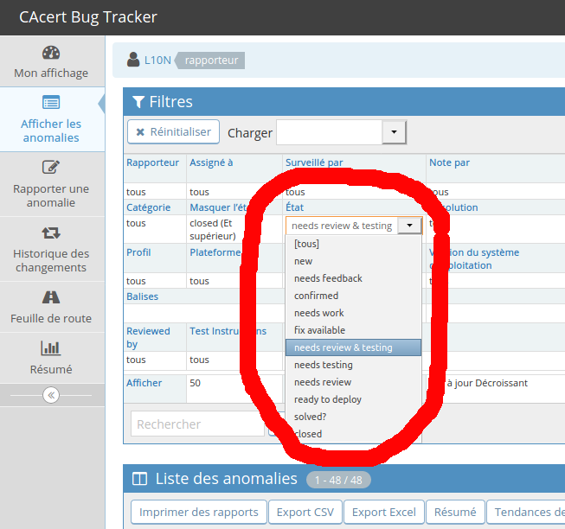The image size is (565, 529).
Task: Click the L10N user icon
Action: [x=133, y=60]
